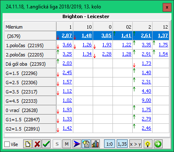Click first half odds 1,22
The height and width of the screenshot is (152, 174).
point(127,45)
